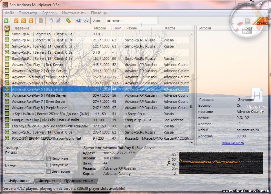The width and height of the screenshot is (271, 194).
Task: Click the green Connect play icon
Action: coord(6,21)
